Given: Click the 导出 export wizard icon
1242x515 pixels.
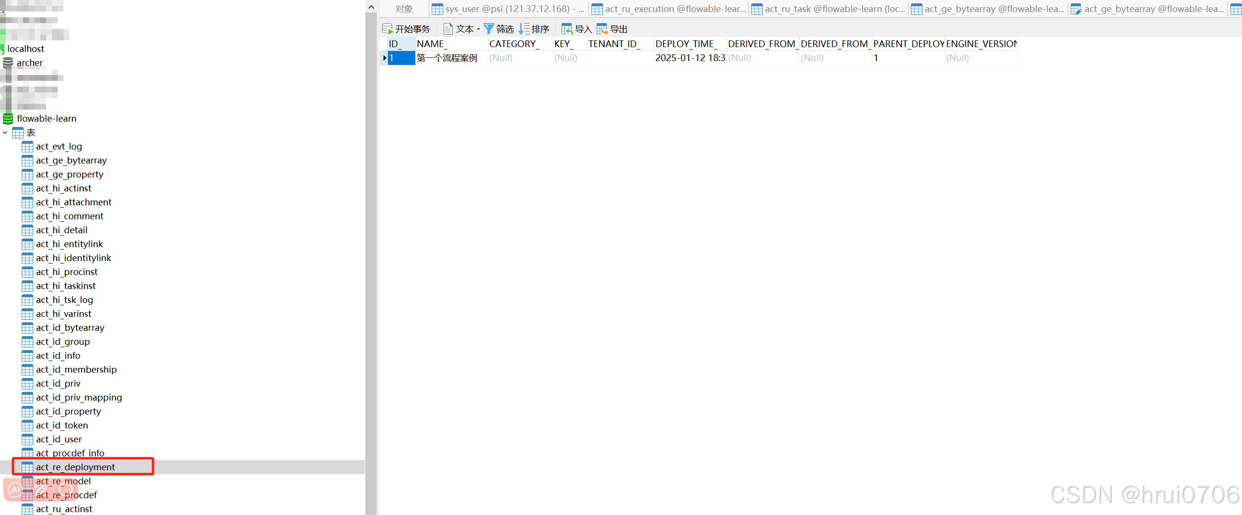Looking at the screenshot, I should tap(603, 28).
